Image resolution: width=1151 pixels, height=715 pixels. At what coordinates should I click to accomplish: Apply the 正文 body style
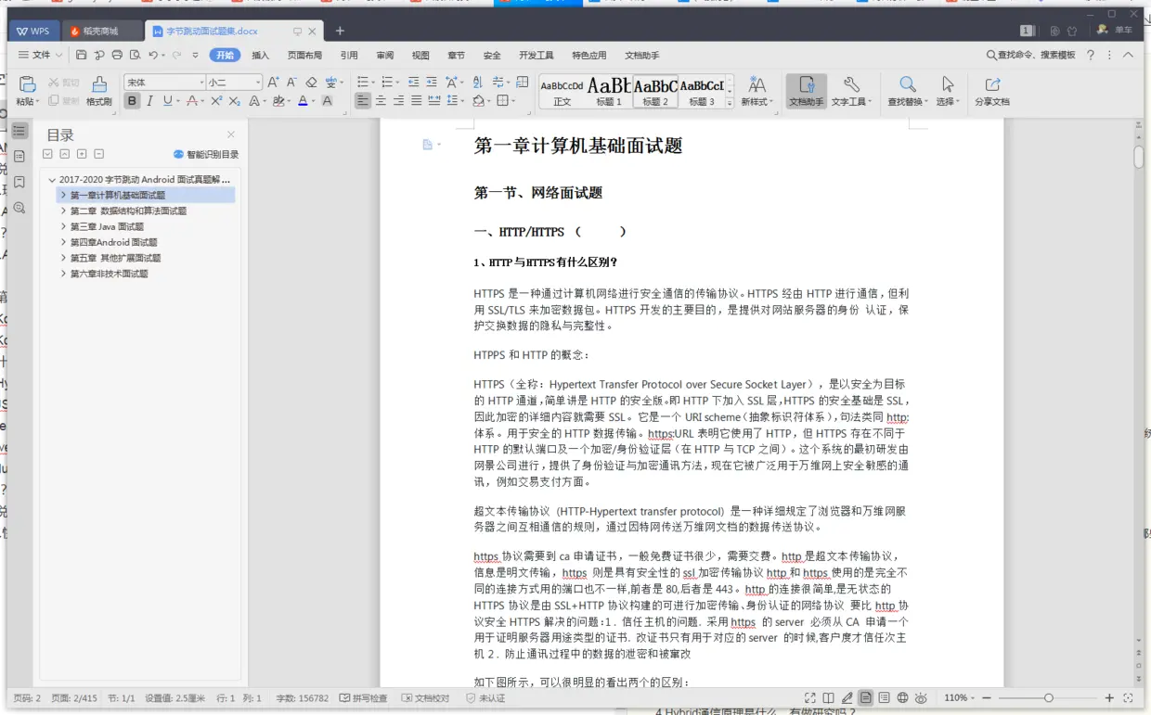coord(563,91)
